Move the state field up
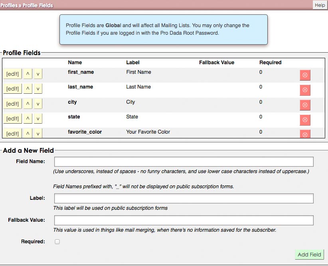This screenshot has width=328, height=266. [x=28, y=119]
